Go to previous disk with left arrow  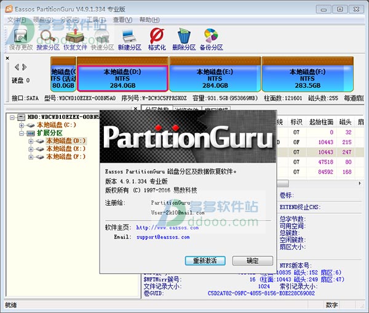coord(17,67)
